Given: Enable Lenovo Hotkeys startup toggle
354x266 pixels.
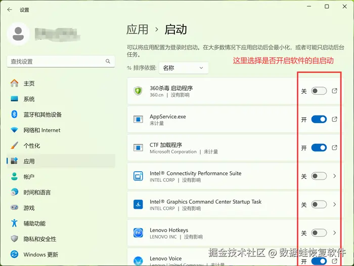Looking at the screenshot, I should pyautogui.click(x=319, y=233).
